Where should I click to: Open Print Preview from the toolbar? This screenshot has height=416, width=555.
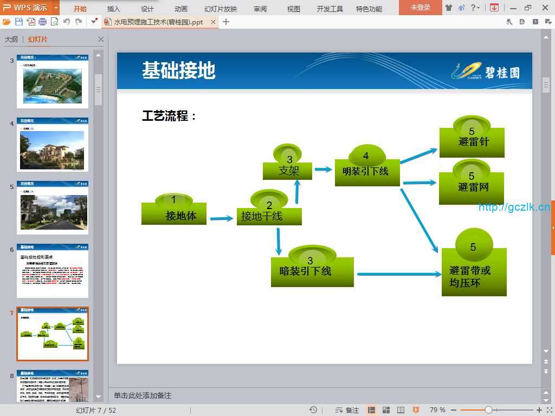[x=54, y=22]
